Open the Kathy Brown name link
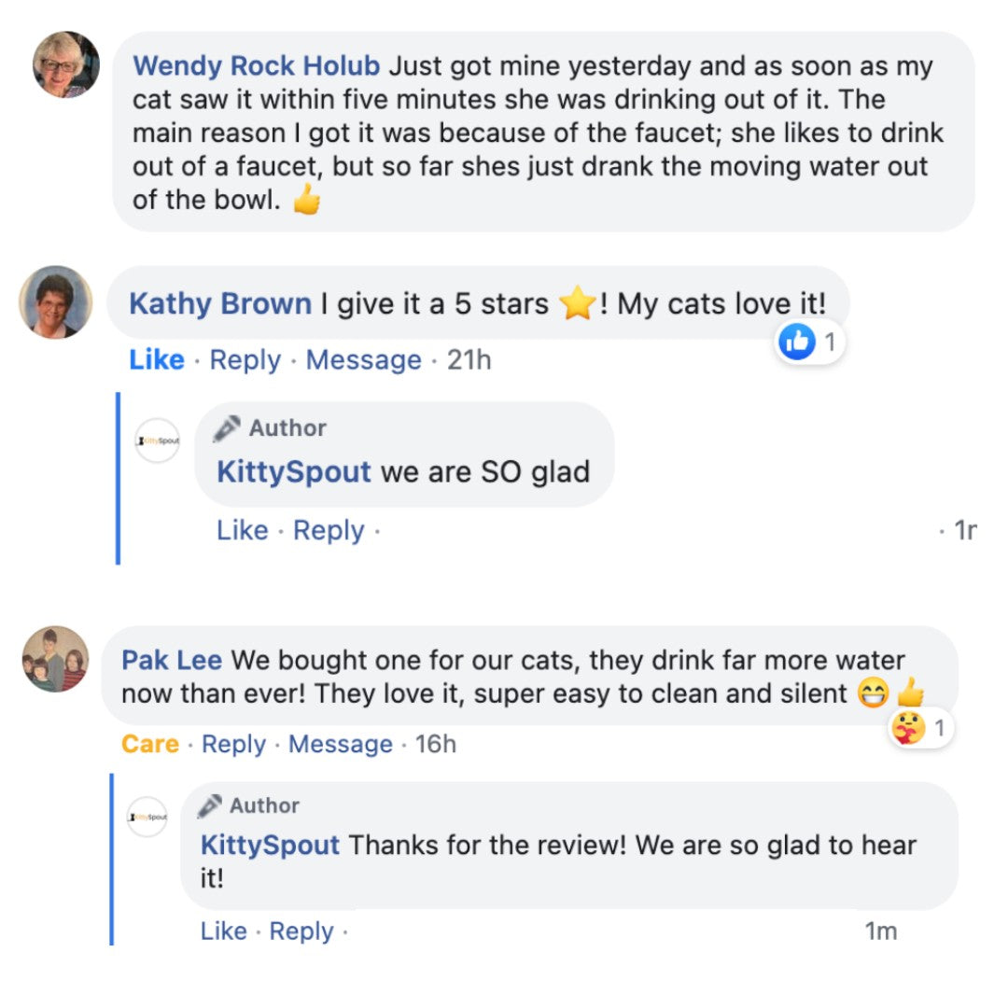 (x=220, y=303)
